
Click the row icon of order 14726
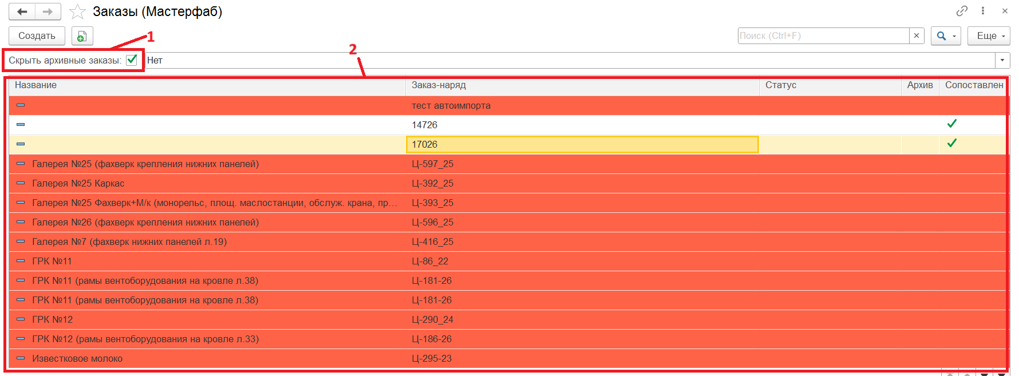click(21, 125)
